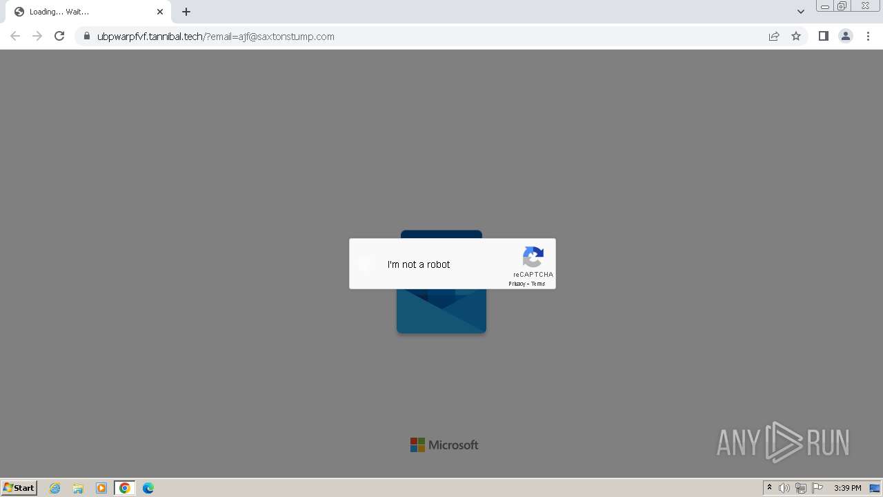Open the reCAPTCHA Privacy link
The width and height of the screenshot is (883, 497).
[517, 284]
